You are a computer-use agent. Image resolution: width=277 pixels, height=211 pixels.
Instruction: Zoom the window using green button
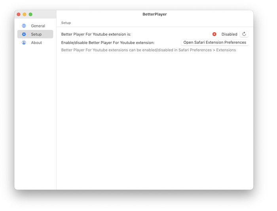click(x=30, y=14)
